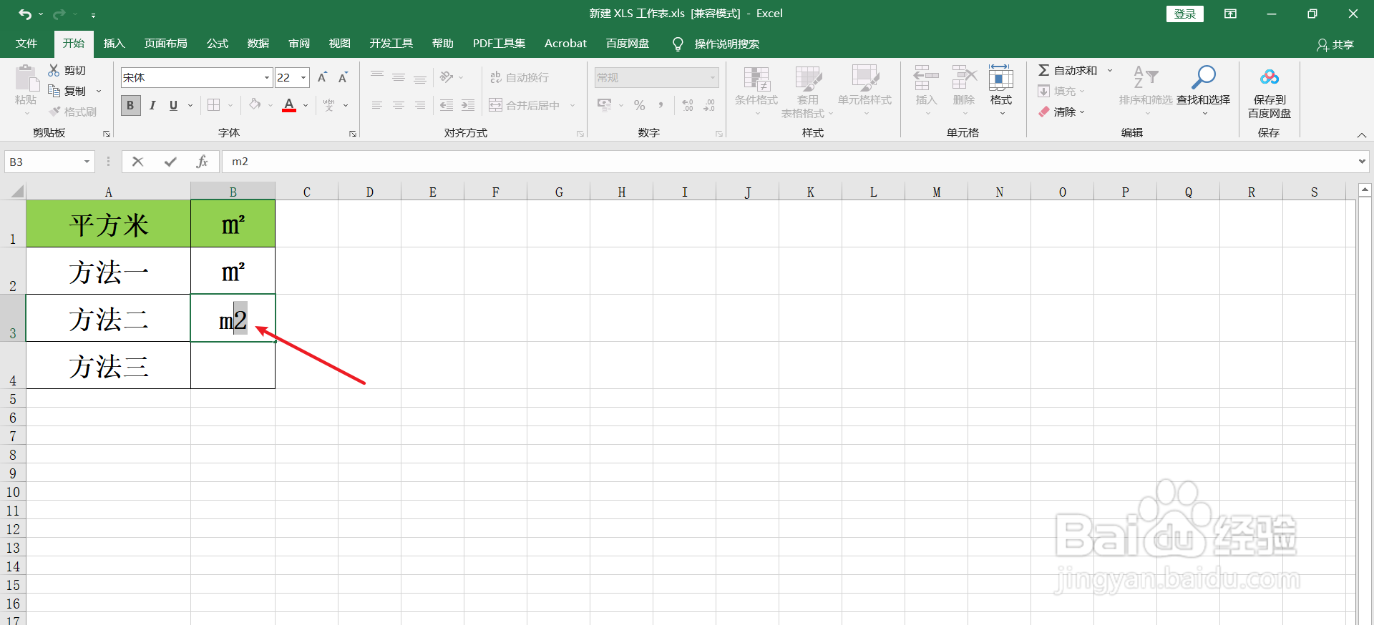The height and width of the screenshot is (625, 1374).
Task: Open the Format cells icon
Action: (1001, 77)
